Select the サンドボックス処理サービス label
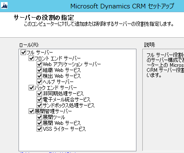The image size is (184, 153). tap(69, 106)
